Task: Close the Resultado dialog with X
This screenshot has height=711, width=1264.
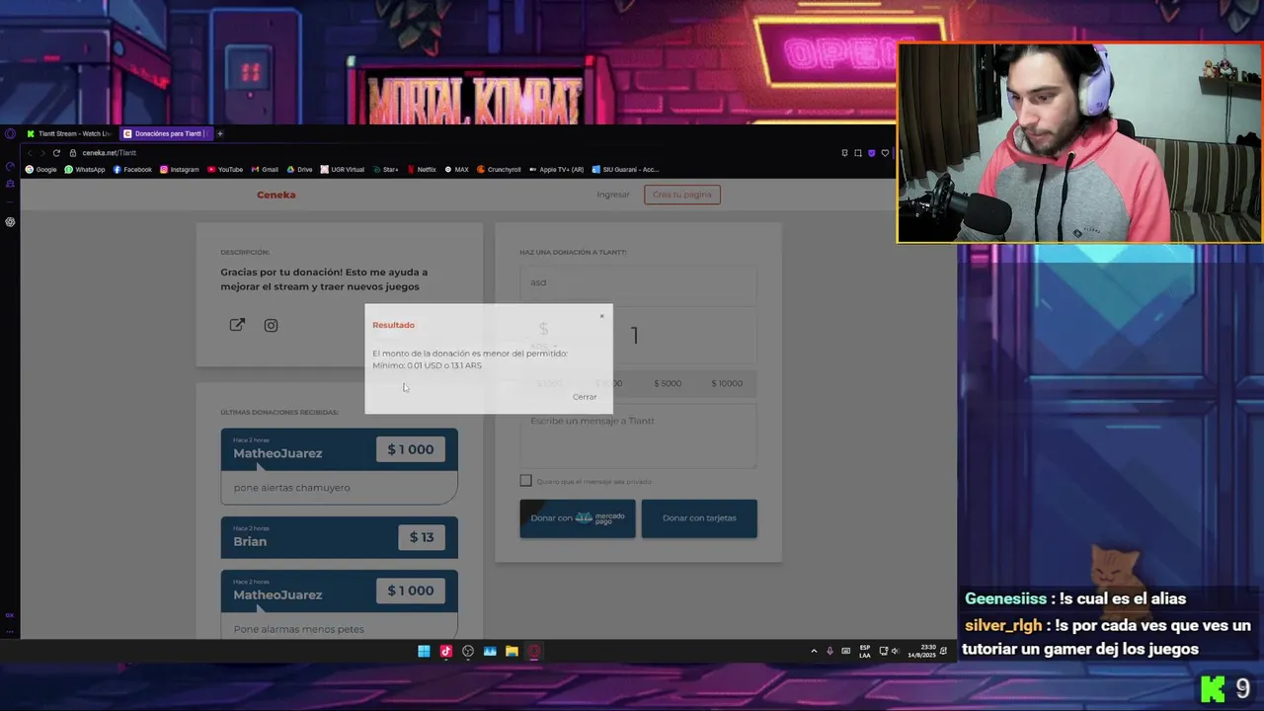Action: (601, 316)
